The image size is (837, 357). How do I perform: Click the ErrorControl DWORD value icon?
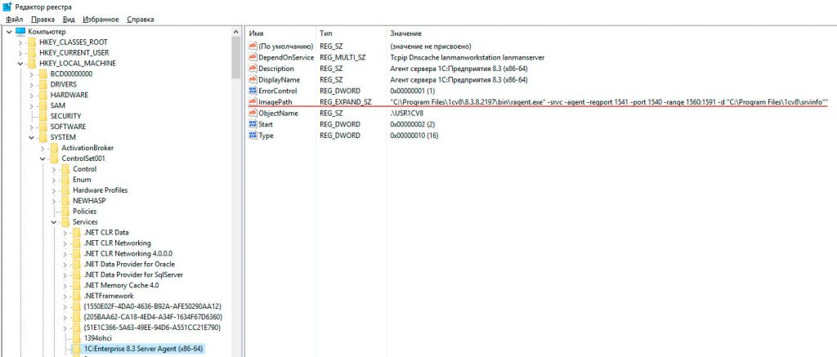pyautogui.click(x=253, y=91)
